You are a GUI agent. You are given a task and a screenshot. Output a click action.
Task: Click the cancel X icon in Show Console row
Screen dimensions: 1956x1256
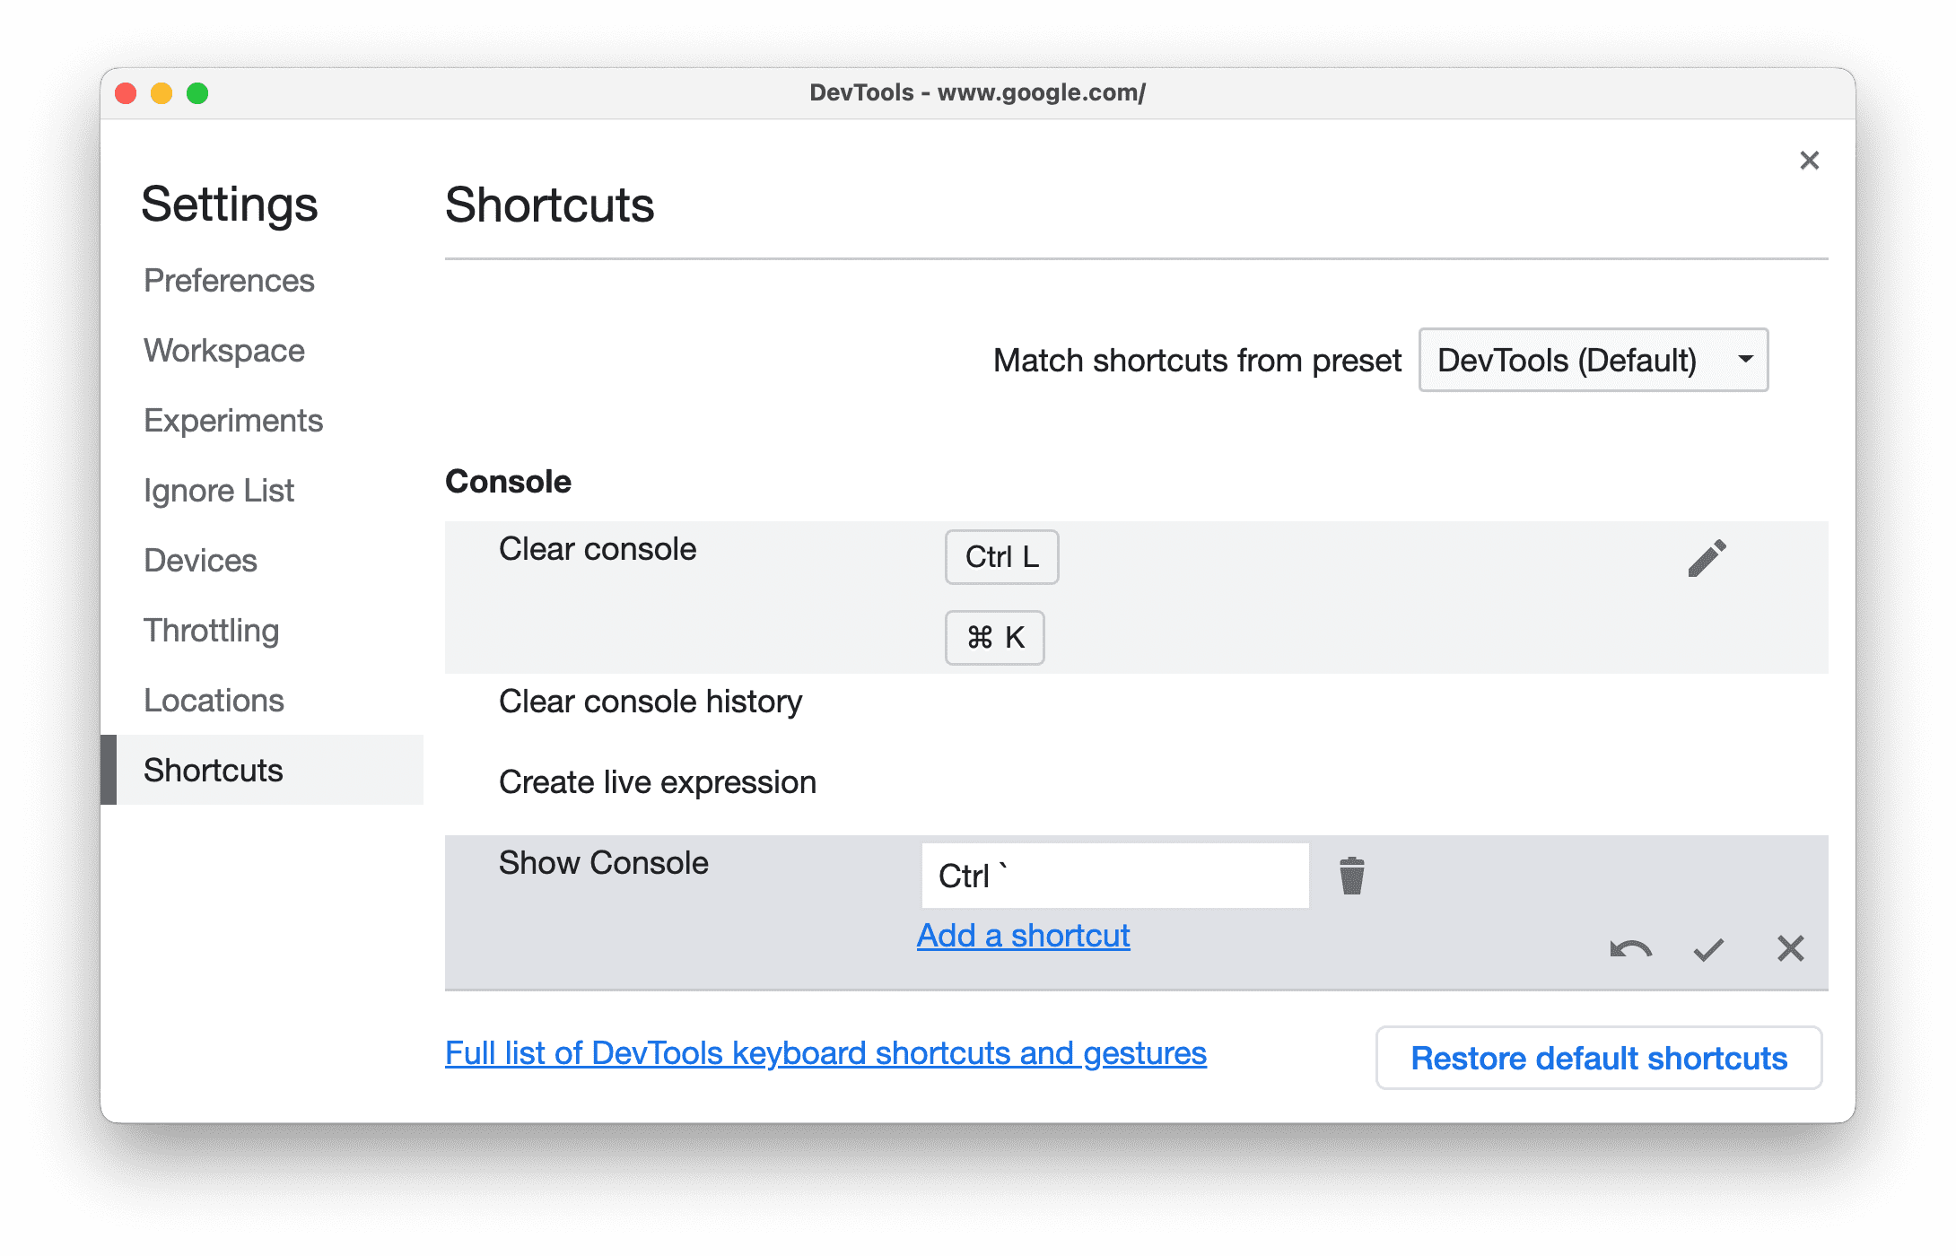coord(1788,946)
